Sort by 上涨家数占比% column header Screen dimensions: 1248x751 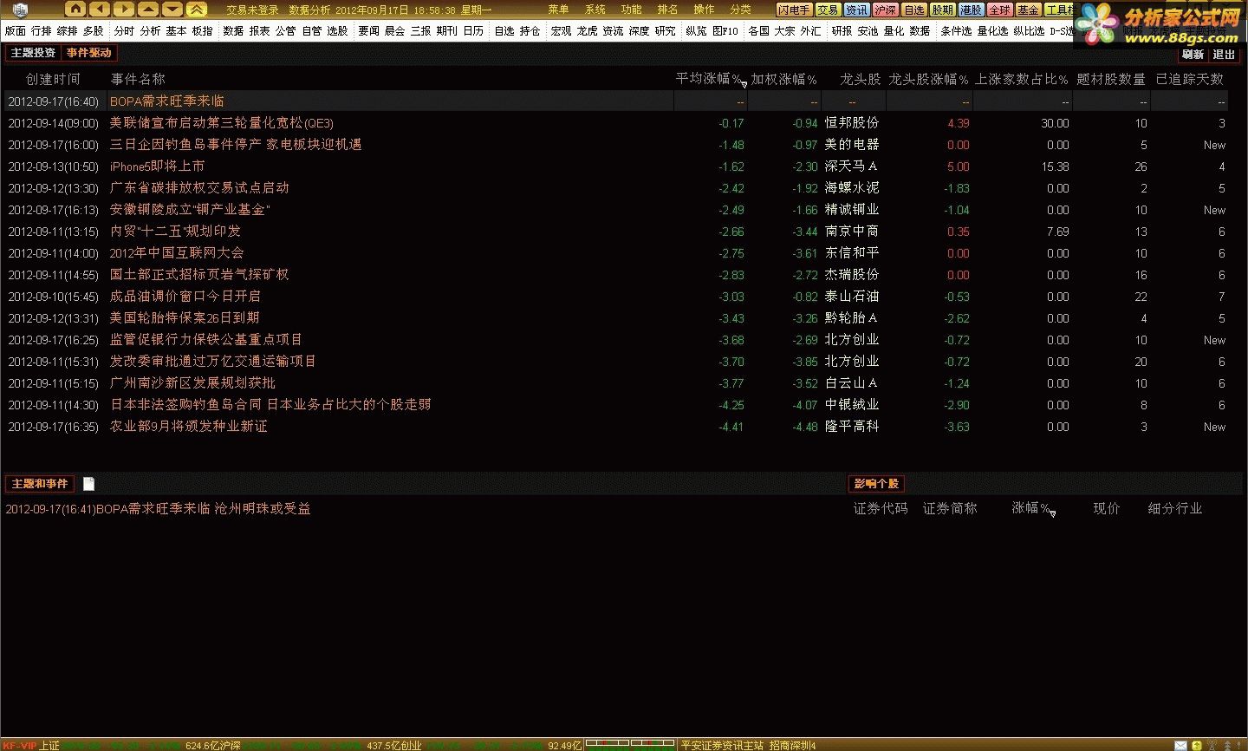1022,79
